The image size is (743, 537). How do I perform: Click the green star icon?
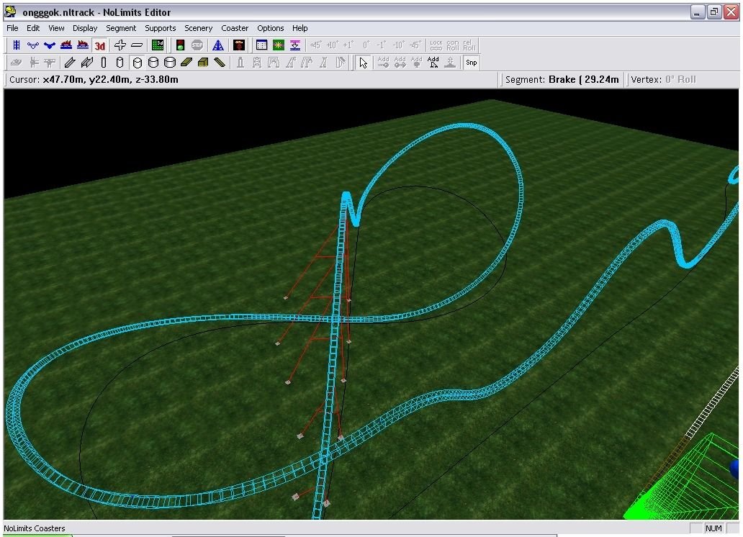(x=278, y=45)
